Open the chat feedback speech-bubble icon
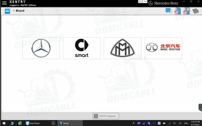202x126 pixels. (x=169, y=11)
